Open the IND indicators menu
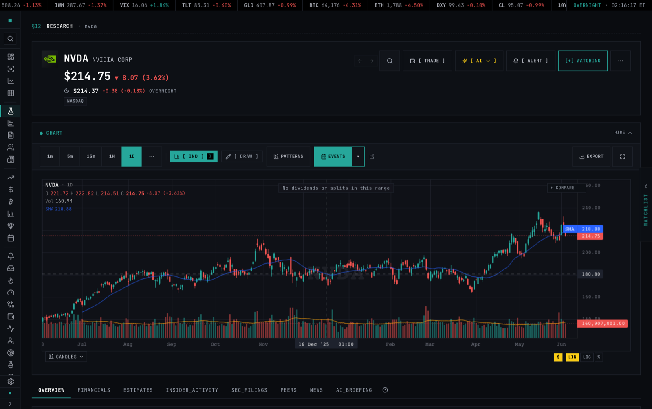Screen dimensions: 652x409 pyautogui.click(x=194, y=157)
